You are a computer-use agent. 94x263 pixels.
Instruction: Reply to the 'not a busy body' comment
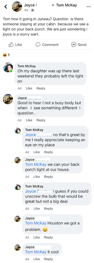41,120
